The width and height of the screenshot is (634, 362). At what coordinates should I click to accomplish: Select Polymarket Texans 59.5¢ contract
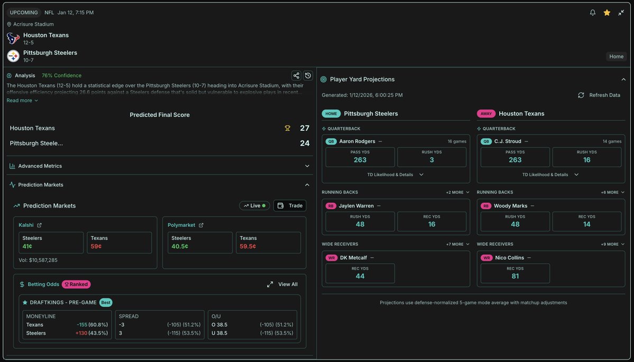(269, 243)
